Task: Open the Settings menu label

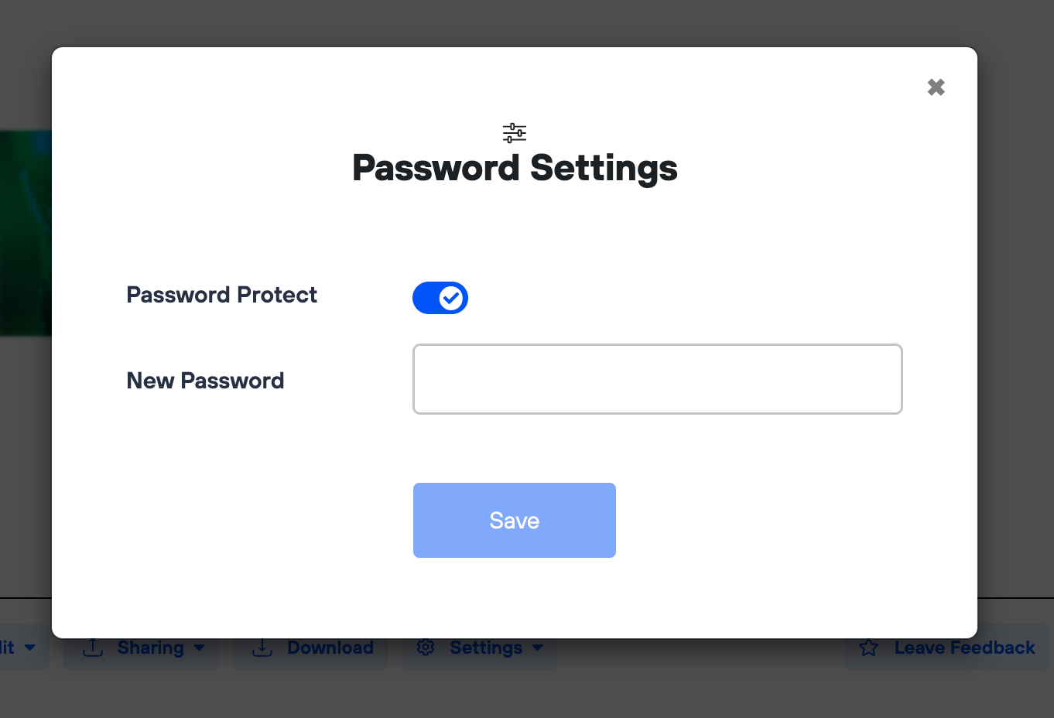Action: (486, 648)
